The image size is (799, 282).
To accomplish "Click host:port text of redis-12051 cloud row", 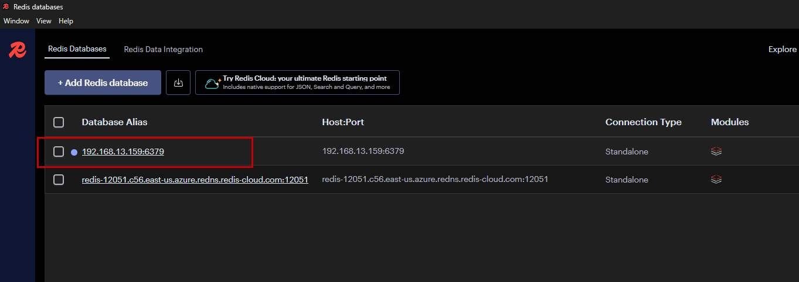I will pos(435,179).
